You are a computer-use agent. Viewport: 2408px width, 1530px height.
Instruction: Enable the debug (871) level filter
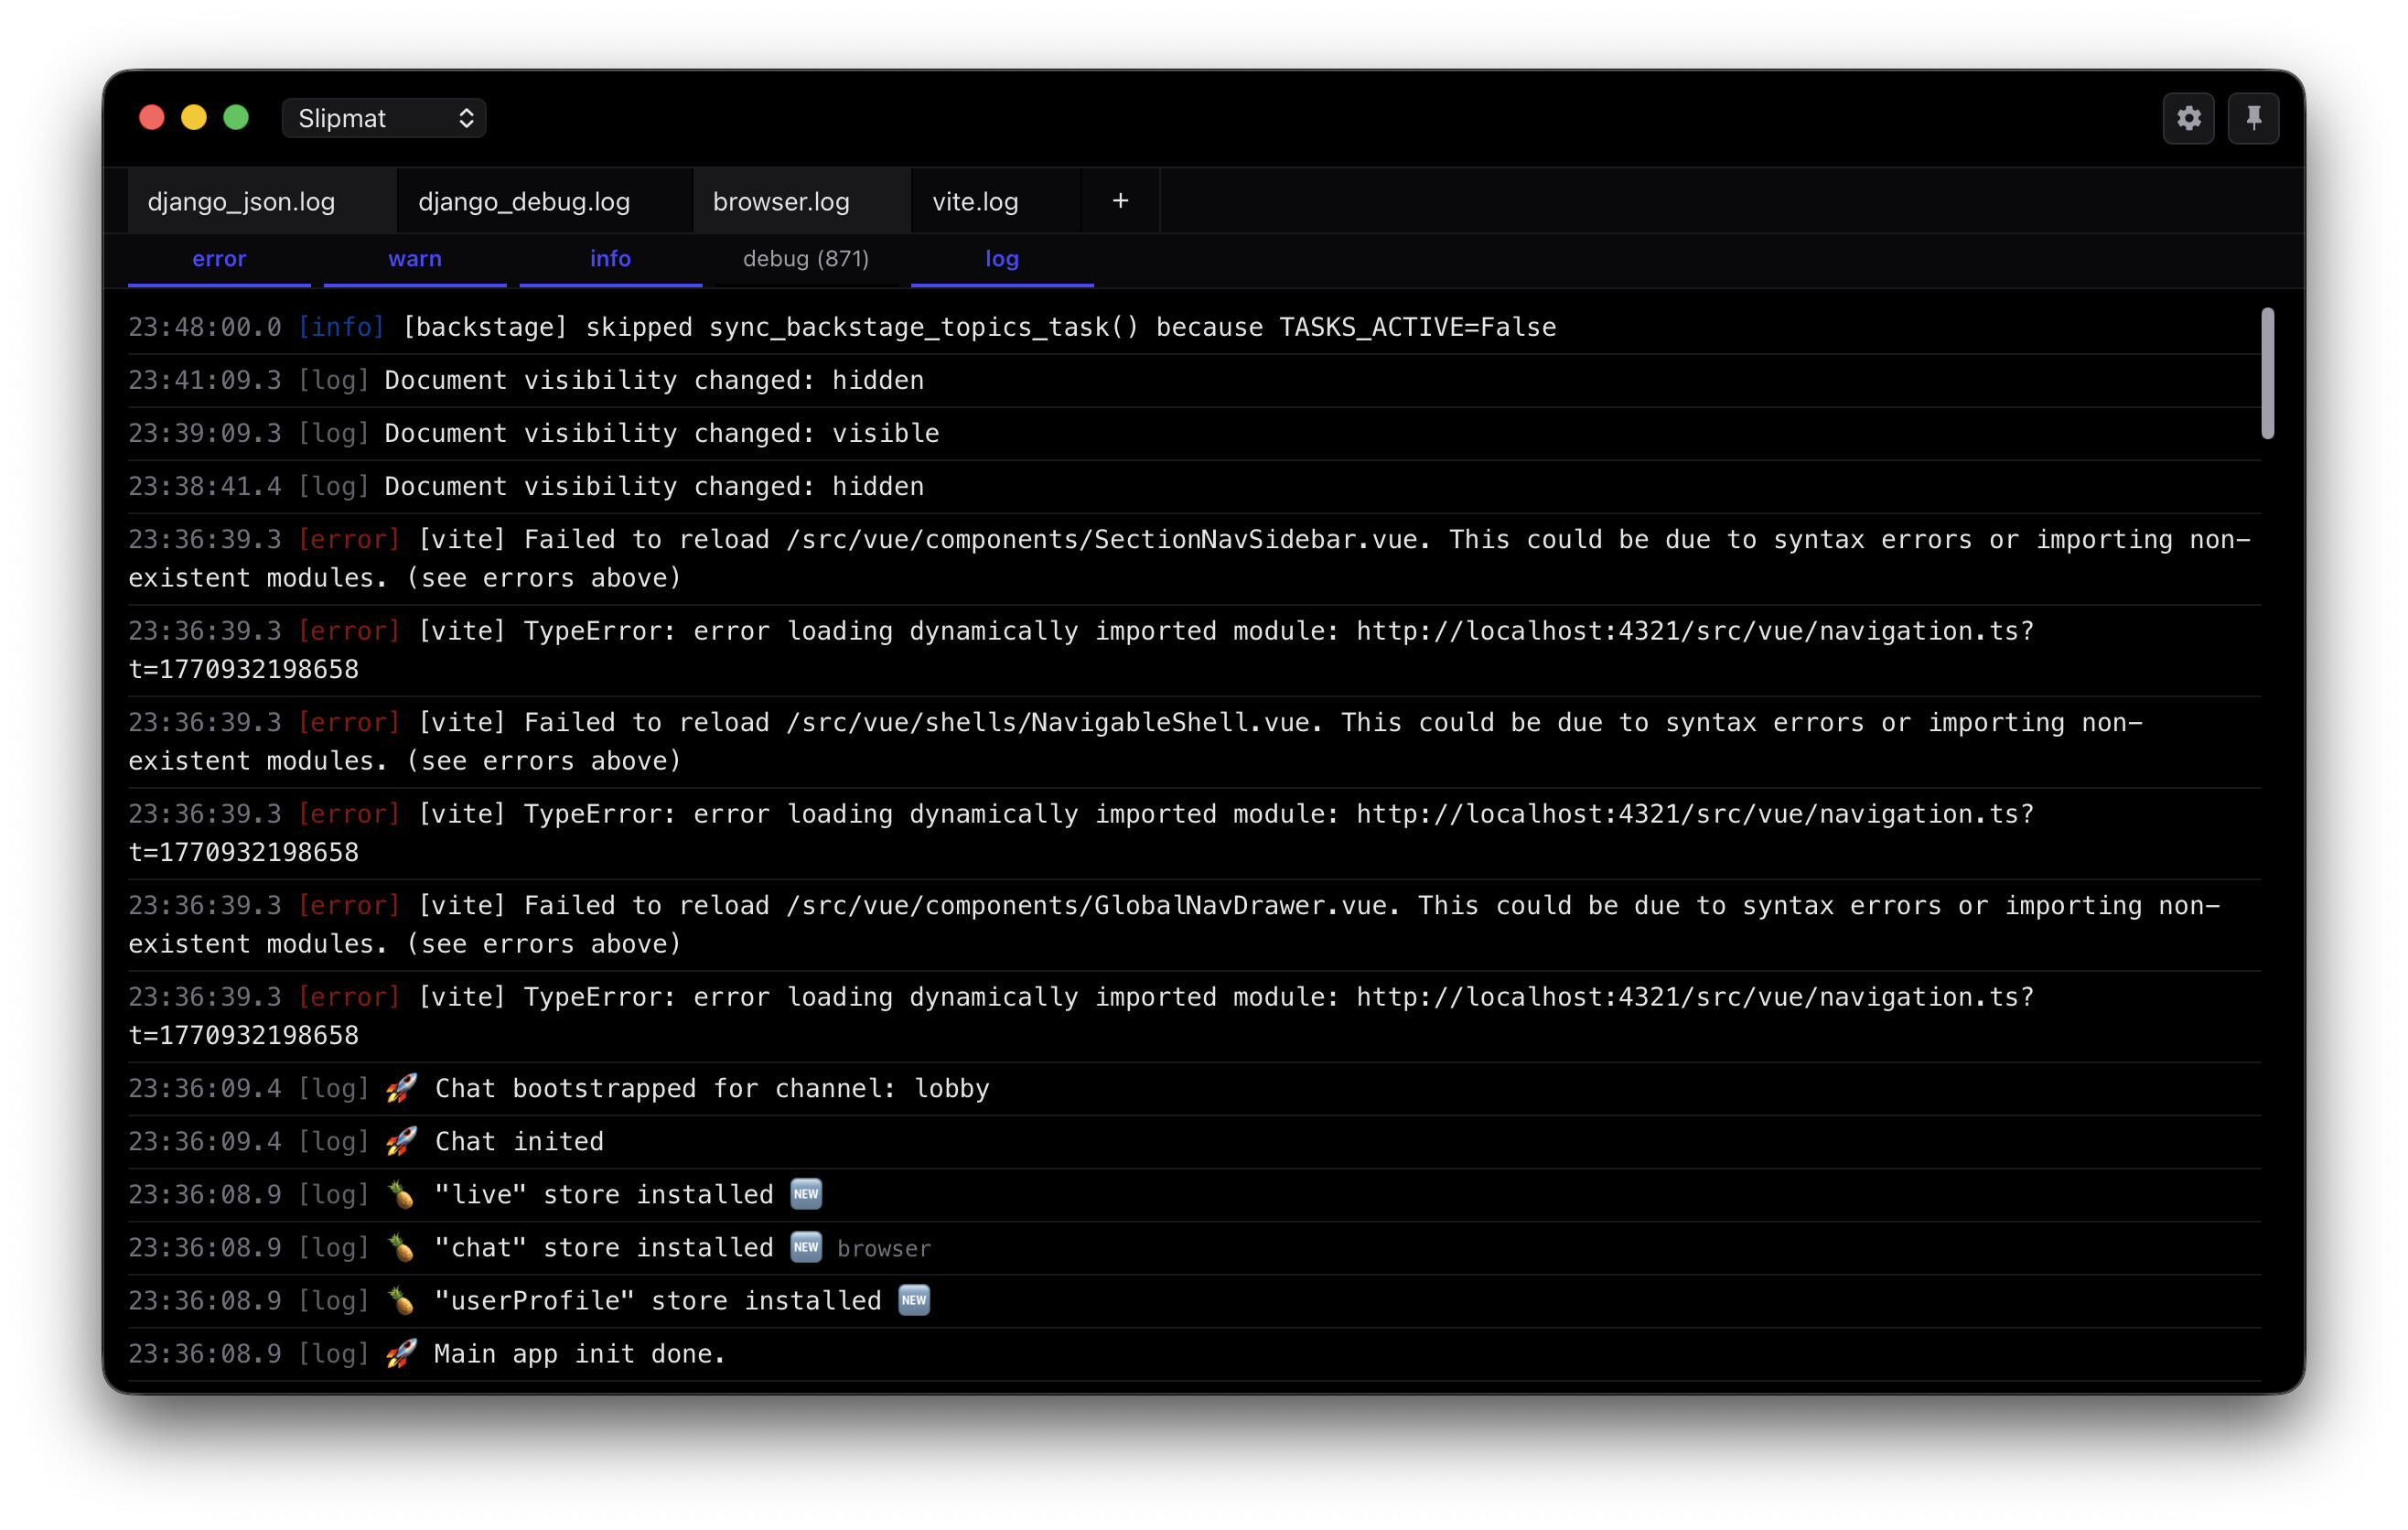[806, 259]
